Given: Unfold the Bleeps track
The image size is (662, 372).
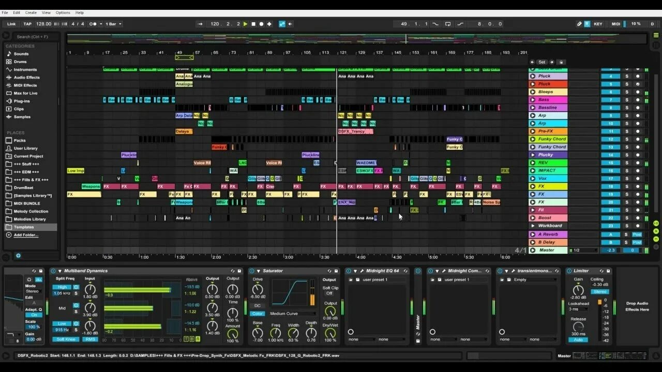Looking at the screenshot, I should pyautogui.click(x=533, y=92).
